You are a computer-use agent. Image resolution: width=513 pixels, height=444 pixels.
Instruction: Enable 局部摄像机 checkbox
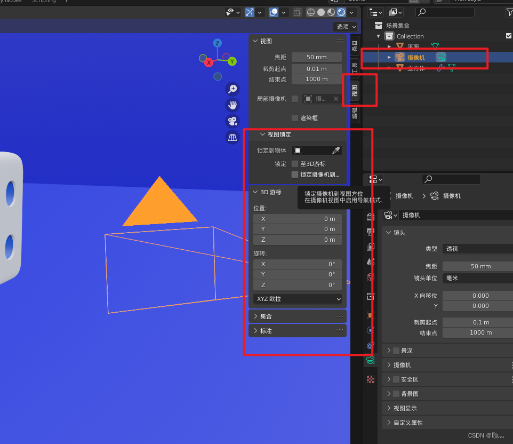[295, 99]
